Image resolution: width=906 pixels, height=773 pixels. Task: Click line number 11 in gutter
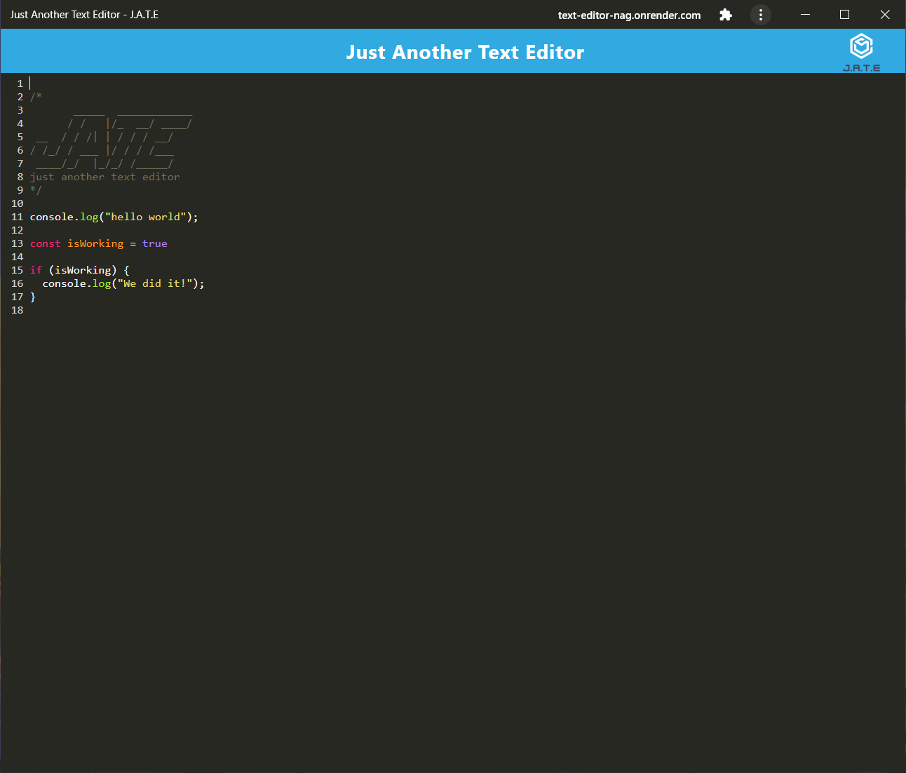18,217
